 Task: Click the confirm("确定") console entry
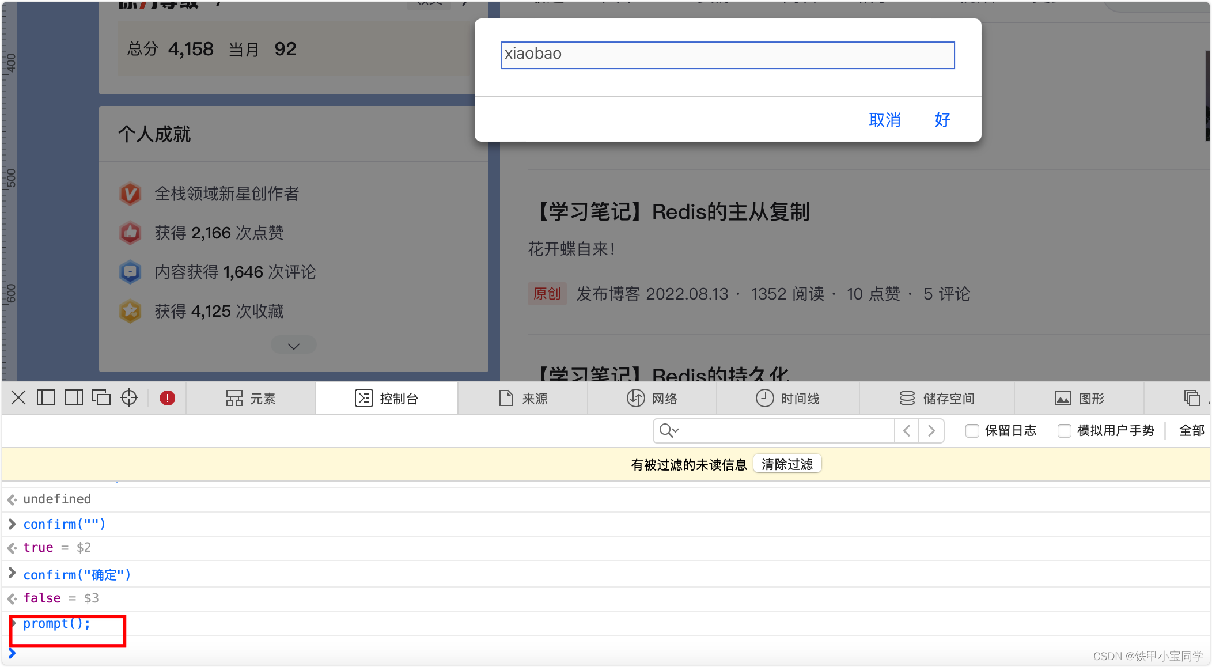pyautogui.click(x=77, y=575)
